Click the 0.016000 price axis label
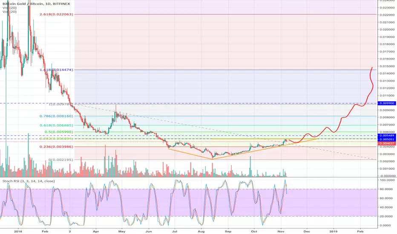397x234 pixels. [387, 59]
